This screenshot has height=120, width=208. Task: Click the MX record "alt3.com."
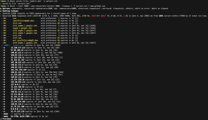click(x=17, y=23)
